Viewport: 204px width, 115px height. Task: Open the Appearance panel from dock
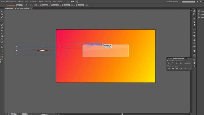194,40
